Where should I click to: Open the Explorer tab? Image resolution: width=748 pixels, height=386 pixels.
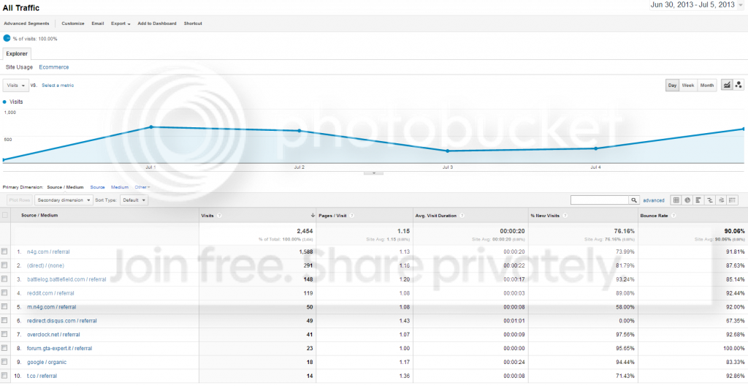pyautogui.click(x=17, y=53)
